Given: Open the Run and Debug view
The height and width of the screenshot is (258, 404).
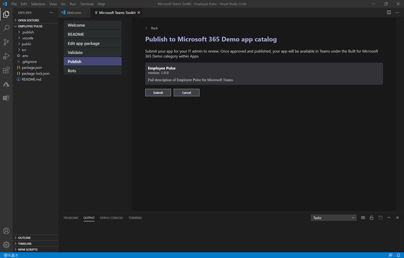Looking at the screenshot, I should click(x=6, y=56).
